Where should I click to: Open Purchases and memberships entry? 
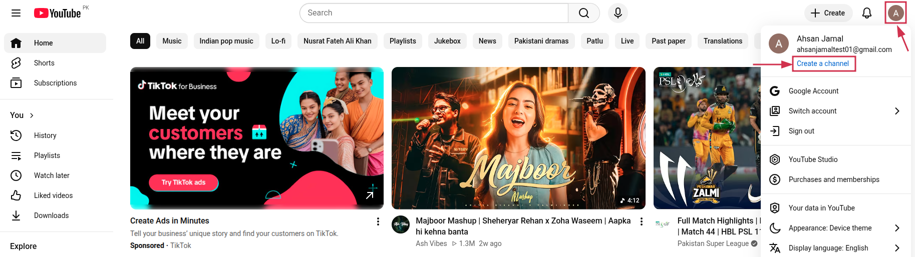point(836,179)
